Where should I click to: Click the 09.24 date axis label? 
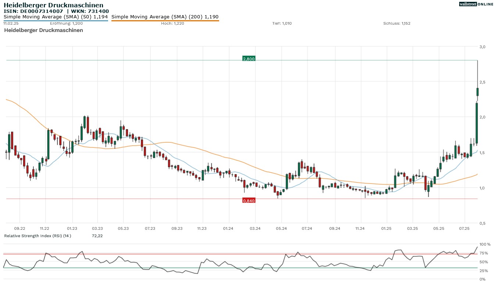335,229
